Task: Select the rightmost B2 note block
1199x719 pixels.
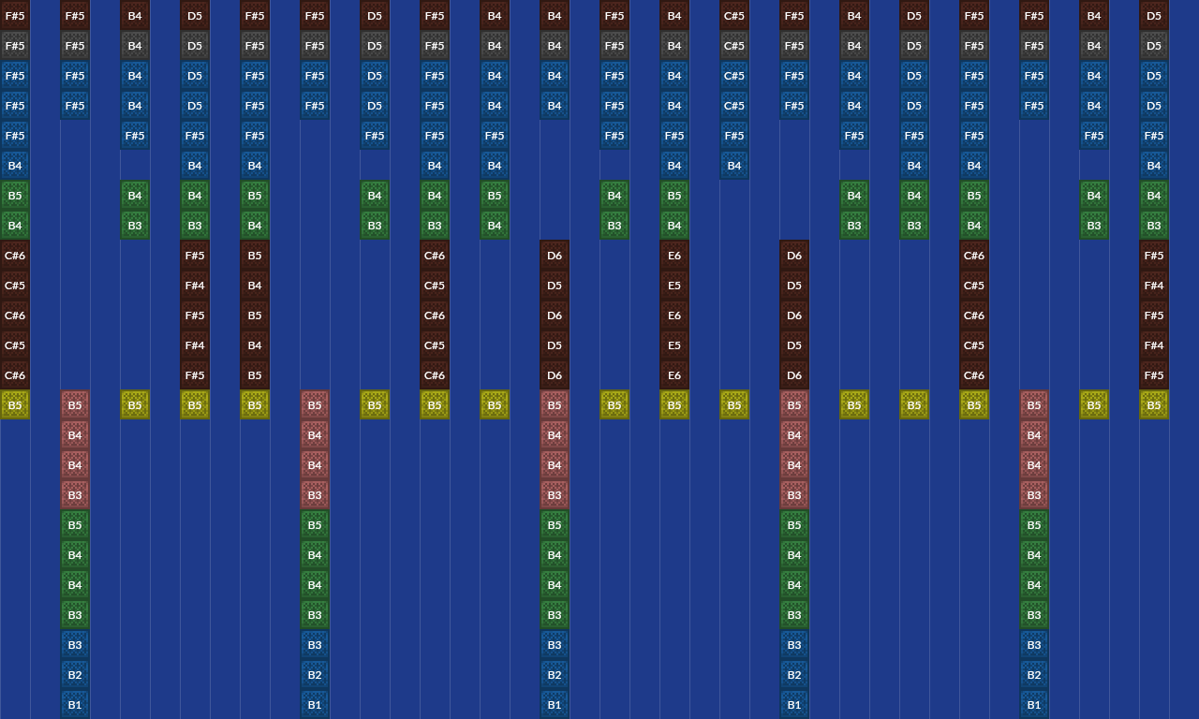Action: pos(1034,675)
